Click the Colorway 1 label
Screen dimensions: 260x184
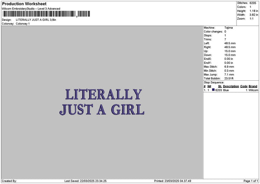(23, 23)
